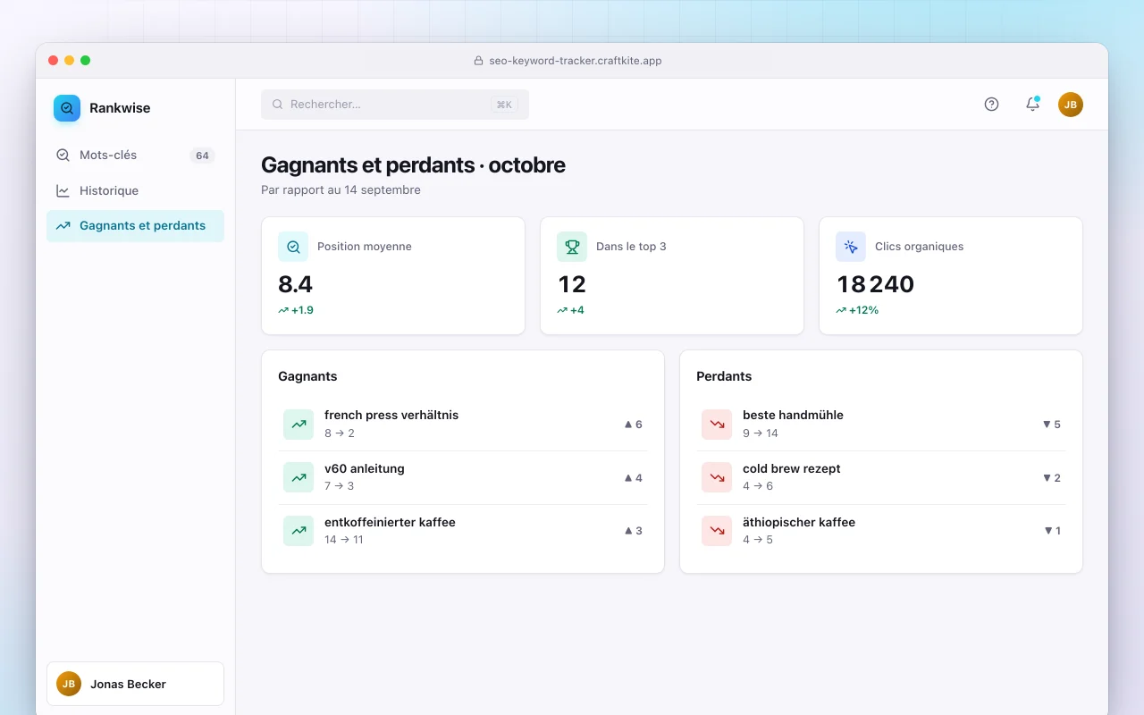Image resolution: width=1144 pixels, height=715 pixels.
Task: Click the magnifier icon in the search field
Action: click(x=278, y=105)
